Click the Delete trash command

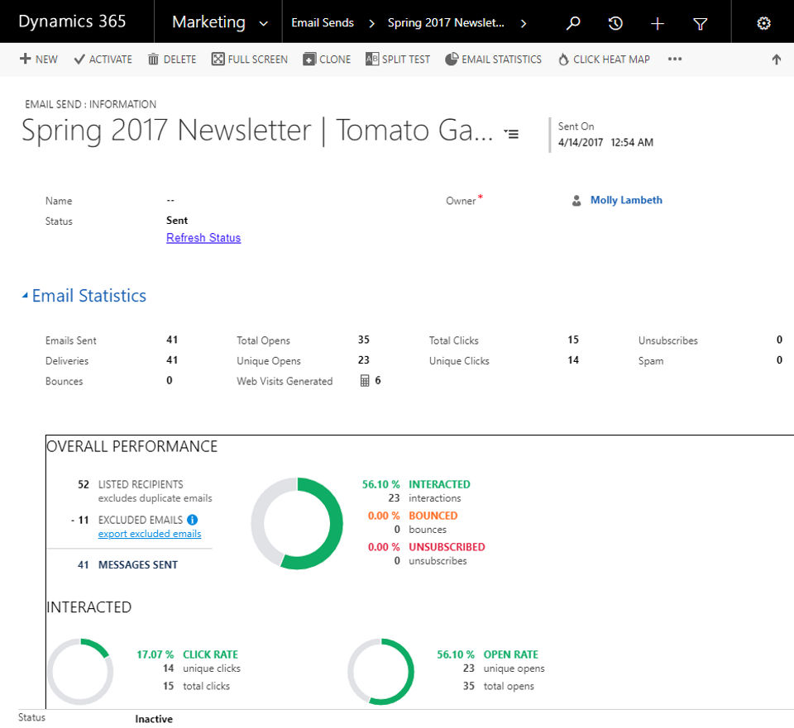pos(172,59)
